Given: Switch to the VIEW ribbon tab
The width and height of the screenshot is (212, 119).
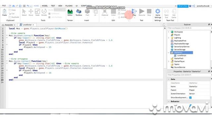Looking at the screenshot, I should [x=60, y=6].
